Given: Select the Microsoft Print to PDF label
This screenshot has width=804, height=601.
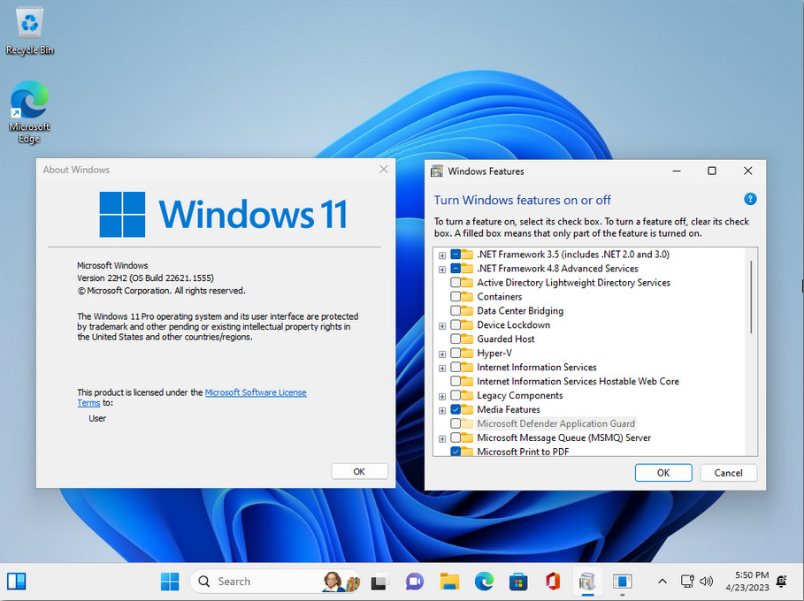Looking at the screenshot, I should pos(523,452).
